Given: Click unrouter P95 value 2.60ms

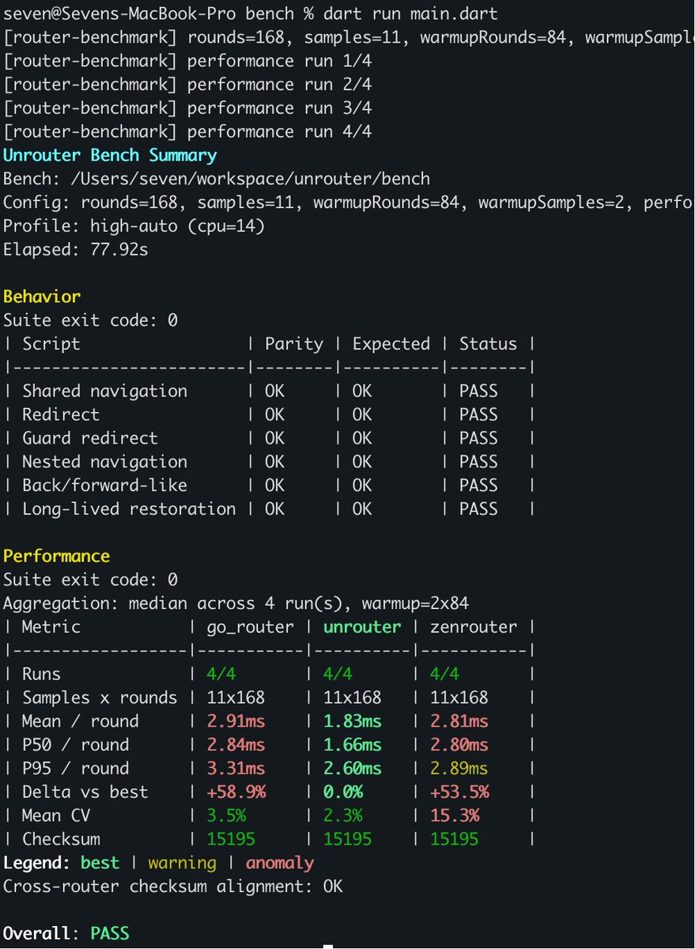Looking at the screenshot, I should click(x=353, y=769).
